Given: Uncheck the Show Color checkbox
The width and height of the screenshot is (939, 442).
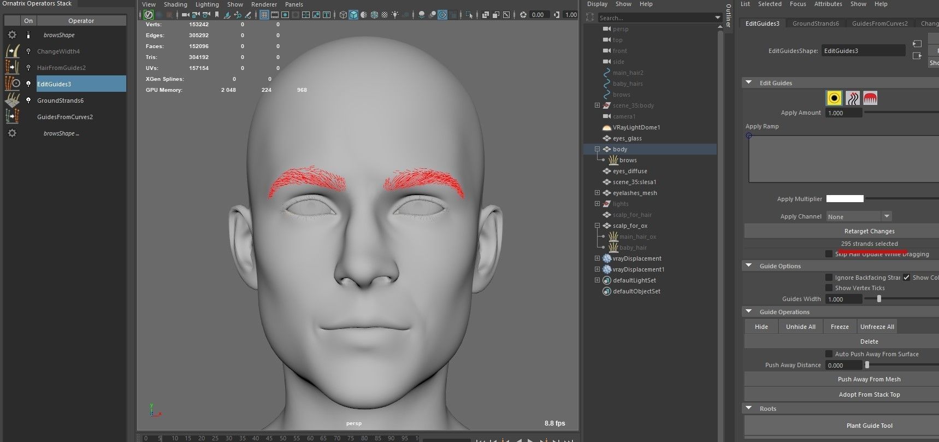Looking at the screenshot, I should pos(907,278).
